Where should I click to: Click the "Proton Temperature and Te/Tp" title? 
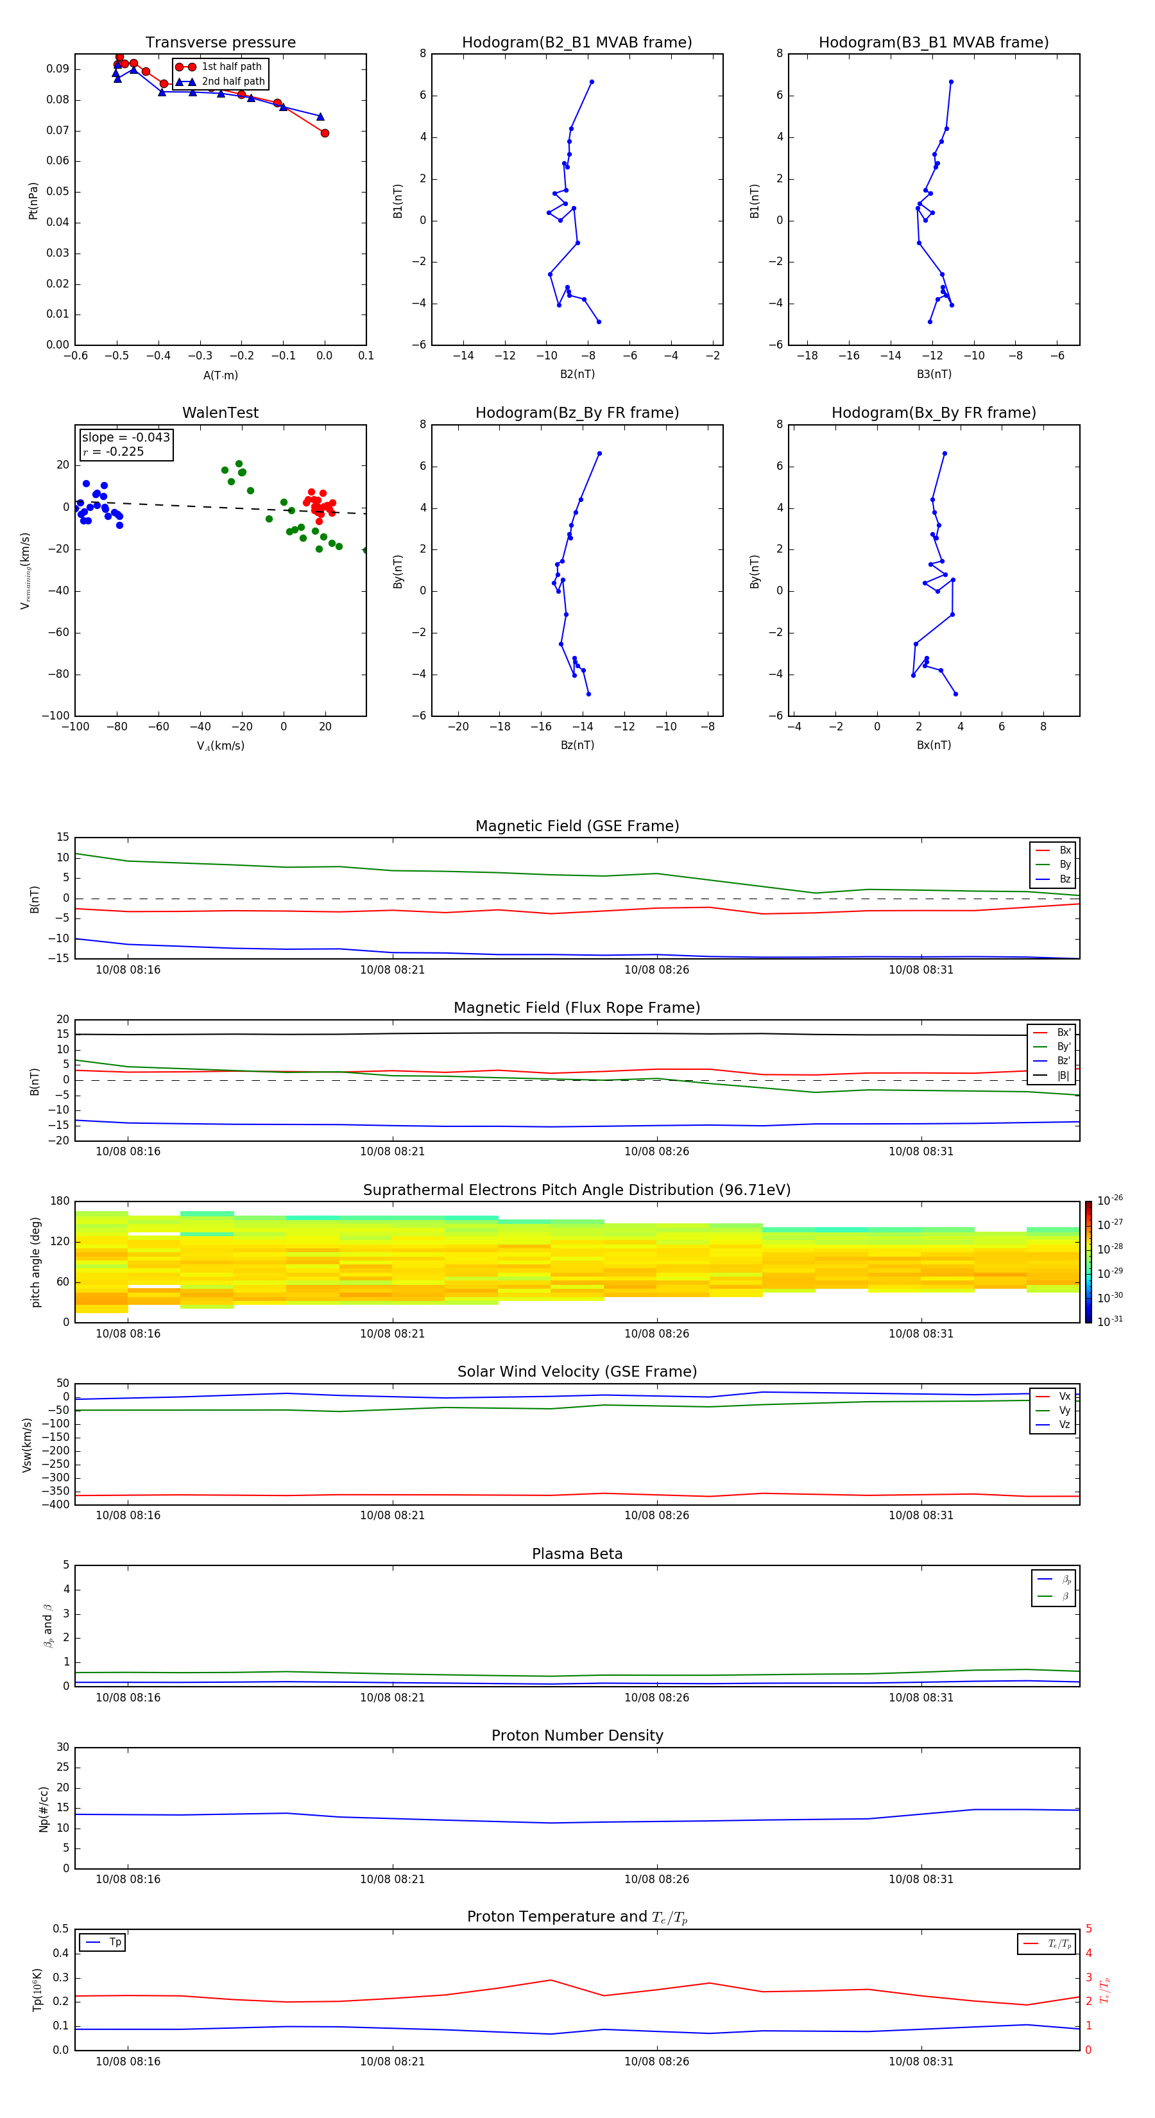click(577, 1917)
